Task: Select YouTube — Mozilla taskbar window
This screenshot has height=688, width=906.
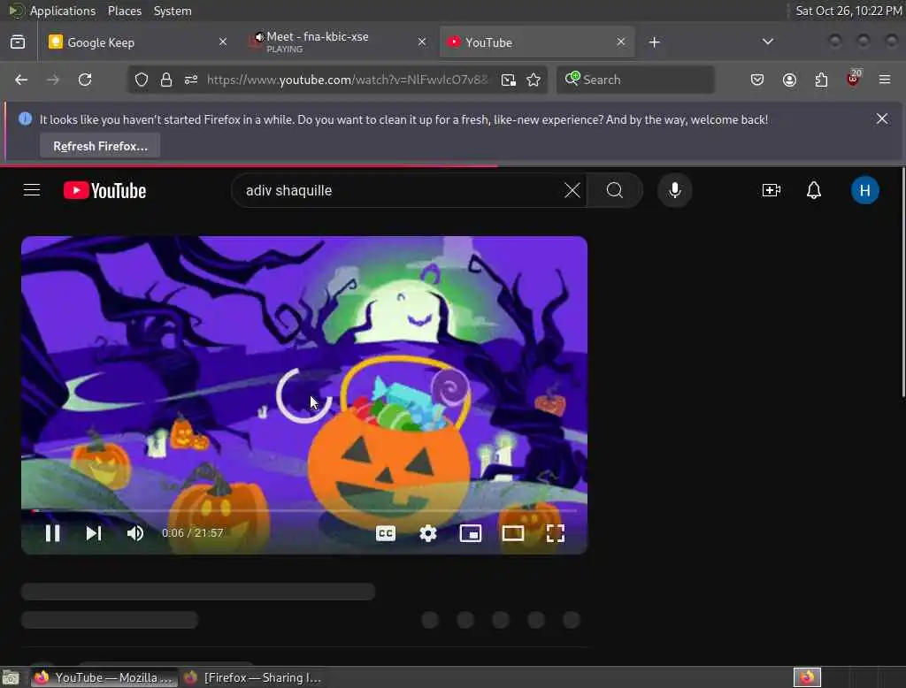Action: [103, 677]
